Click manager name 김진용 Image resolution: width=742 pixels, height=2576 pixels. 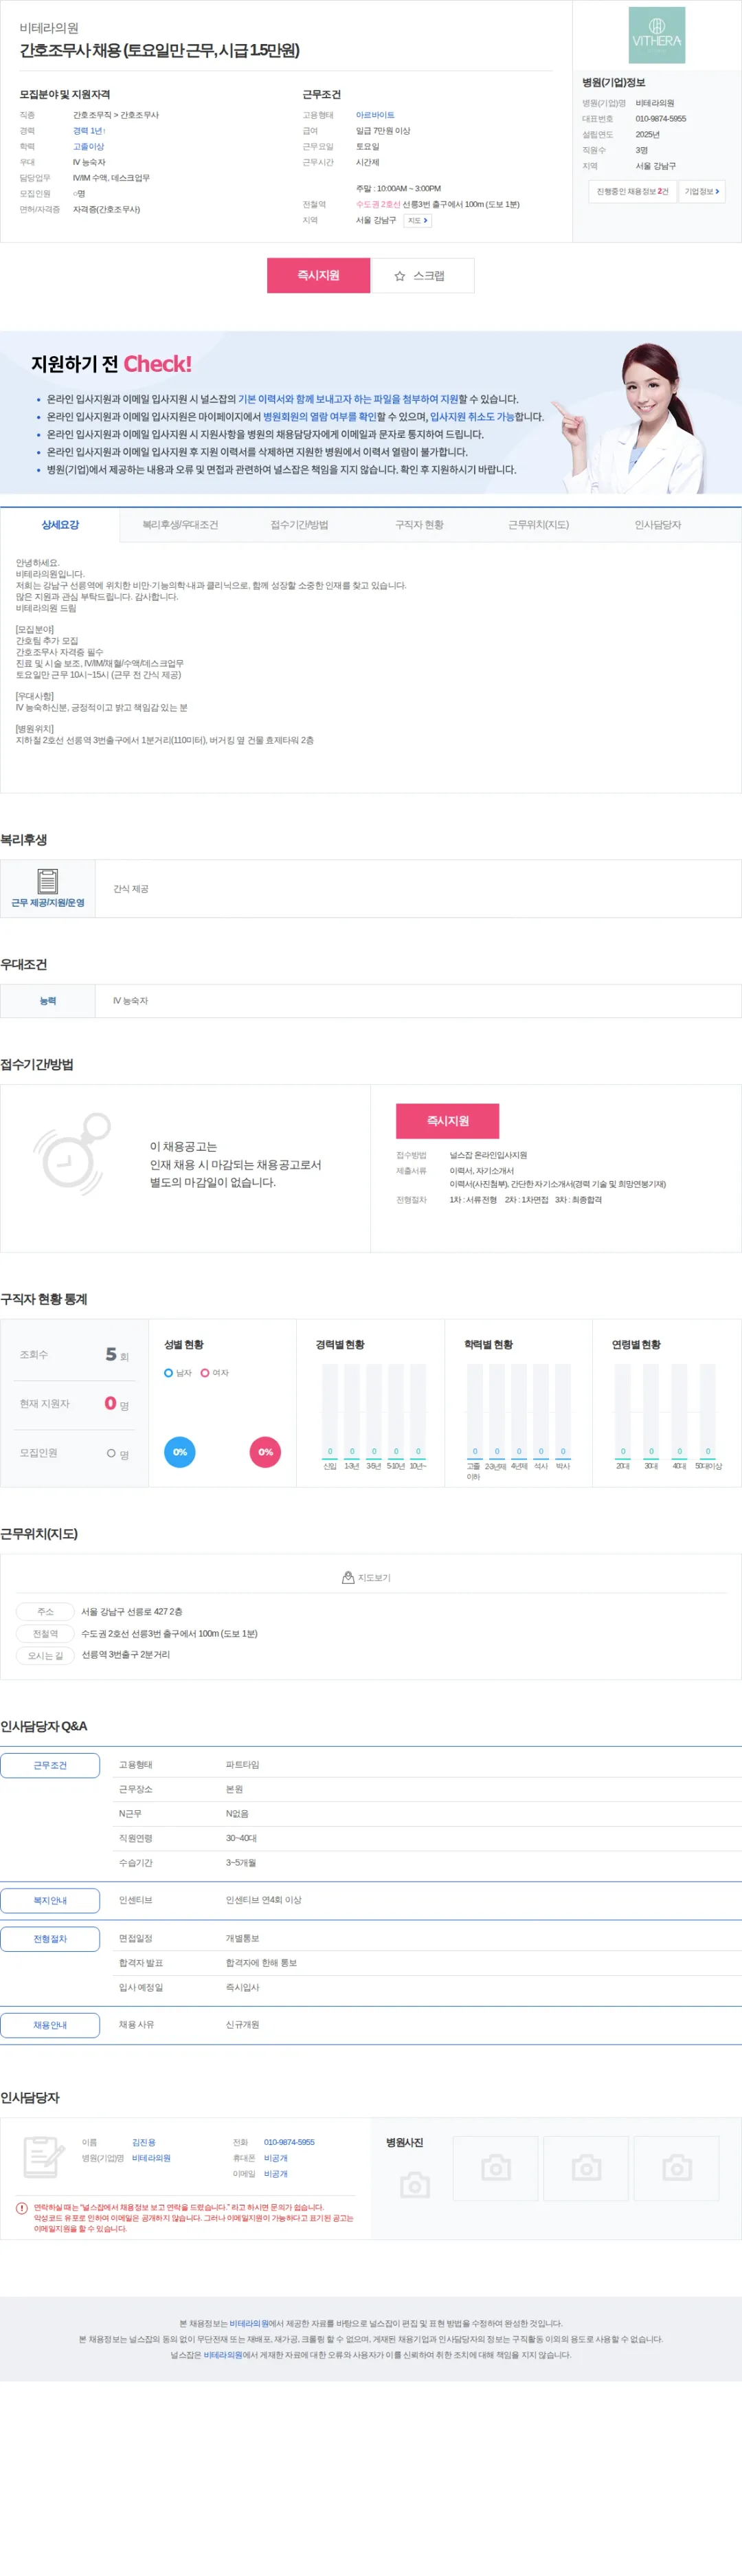(144, 2142)
